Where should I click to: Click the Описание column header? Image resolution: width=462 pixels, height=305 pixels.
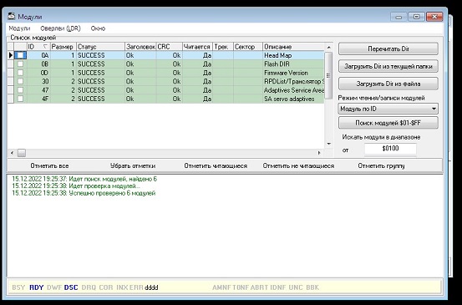(293, 47)
